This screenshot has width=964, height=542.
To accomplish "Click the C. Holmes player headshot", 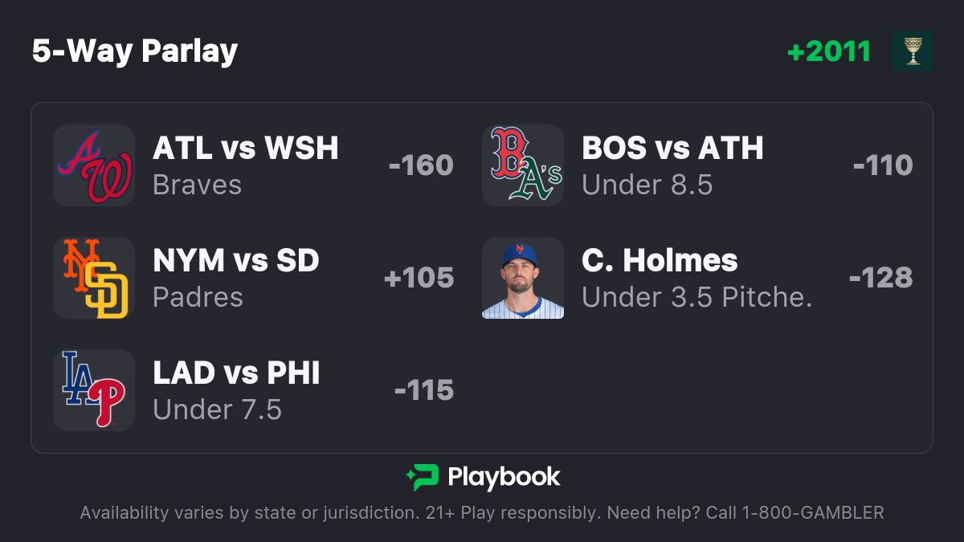I will 523,278.
